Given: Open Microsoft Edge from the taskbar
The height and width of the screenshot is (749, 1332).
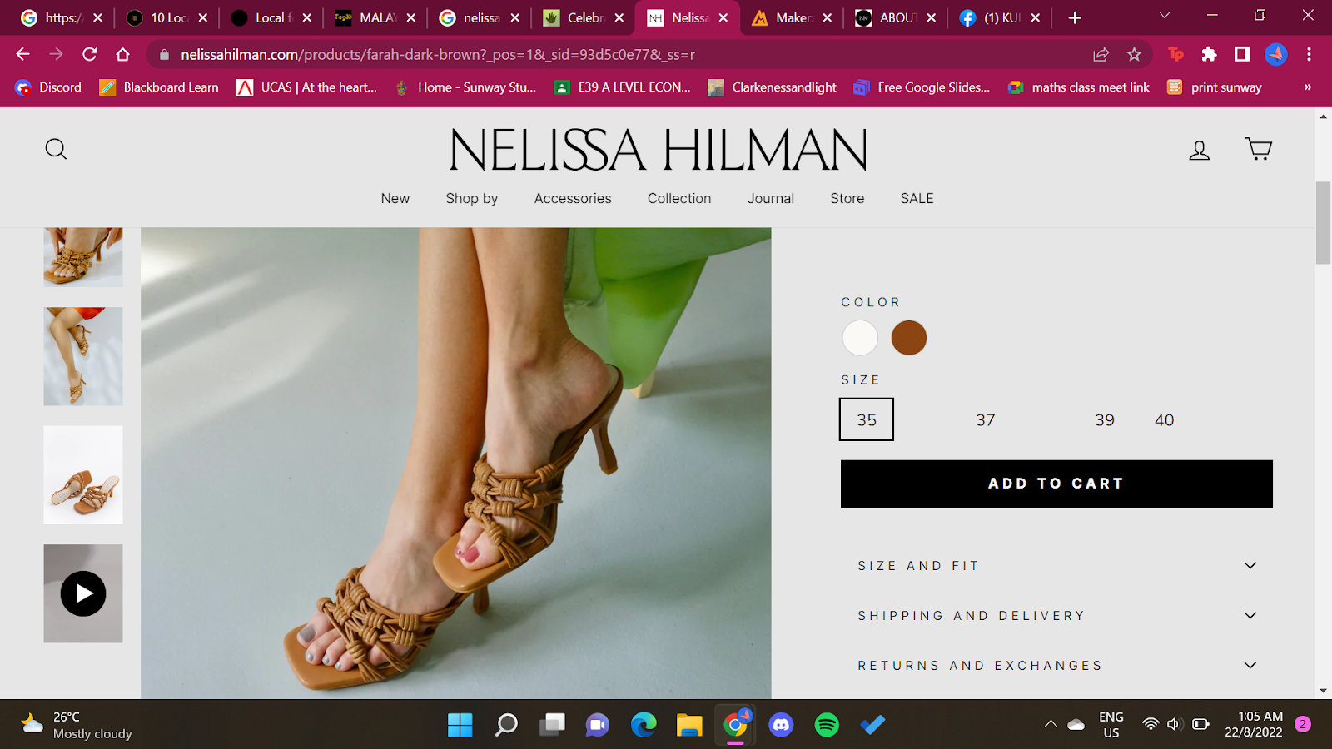Looking at the screenshot, I should [x=644, y=725].
